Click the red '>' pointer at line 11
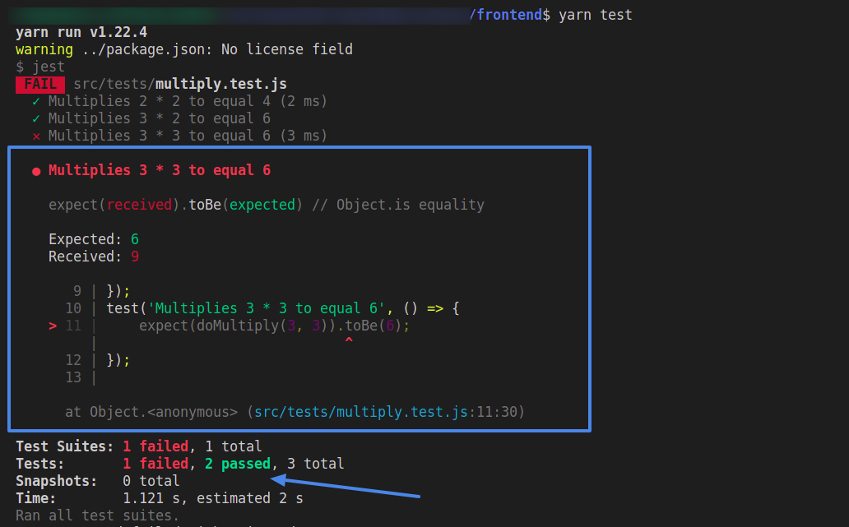The height and width of the screenshot is (527, 849). pos(53,326)
